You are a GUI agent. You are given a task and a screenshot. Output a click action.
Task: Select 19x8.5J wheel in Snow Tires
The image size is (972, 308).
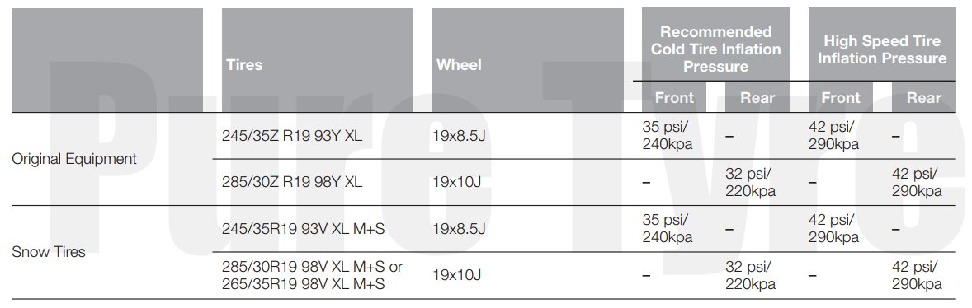459,229
